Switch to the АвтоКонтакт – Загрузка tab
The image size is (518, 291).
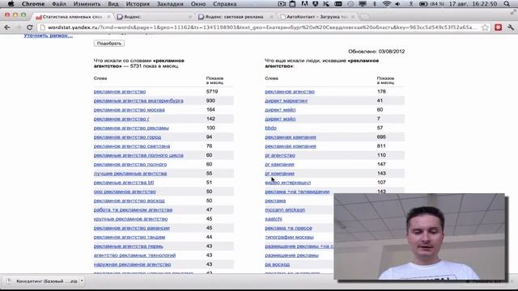click(316, 16)
